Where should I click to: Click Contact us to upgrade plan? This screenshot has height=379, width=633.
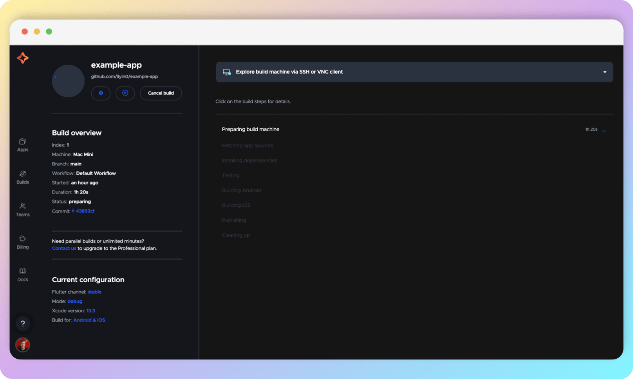pos(64,248)
